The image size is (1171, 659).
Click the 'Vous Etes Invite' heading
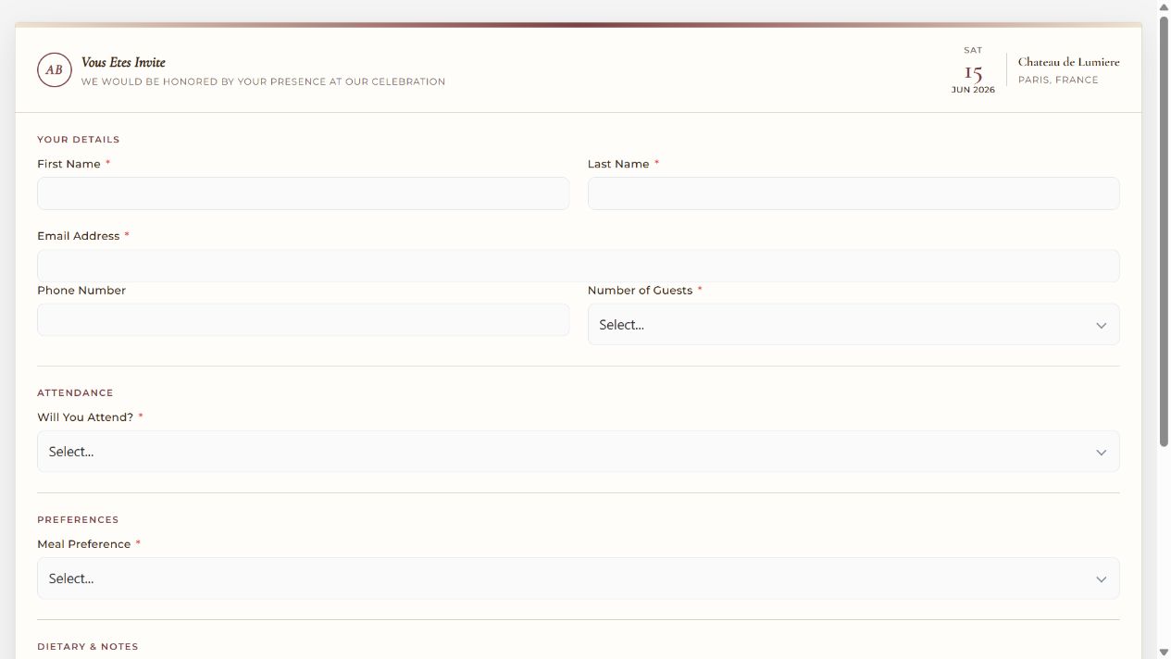click(123, 62)
